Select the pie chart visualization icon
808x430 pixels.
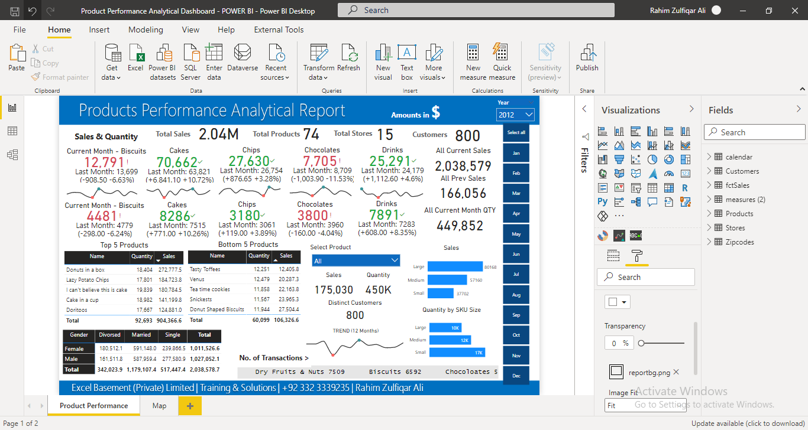coord(652,159)
